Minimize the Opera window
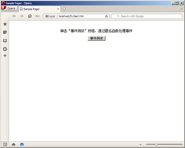The width and height of the screenshot is (185, 148). pos(173,3)
